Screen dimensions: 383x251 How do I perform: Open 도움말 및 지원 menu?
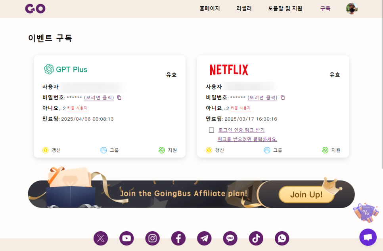(x=285, y=9)
